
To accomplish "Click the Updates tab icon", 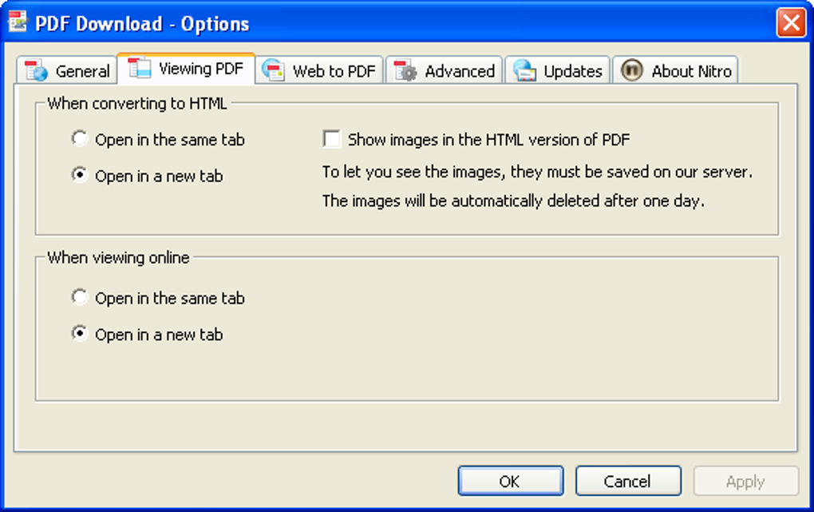I will coord(524,70).
